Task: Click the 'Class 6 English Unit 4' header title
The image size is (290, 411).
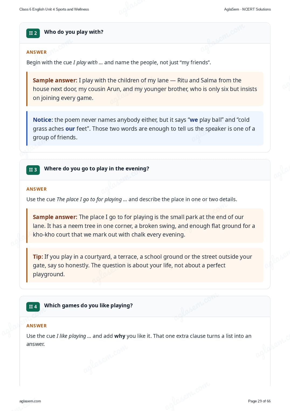Action: (54, 9)
